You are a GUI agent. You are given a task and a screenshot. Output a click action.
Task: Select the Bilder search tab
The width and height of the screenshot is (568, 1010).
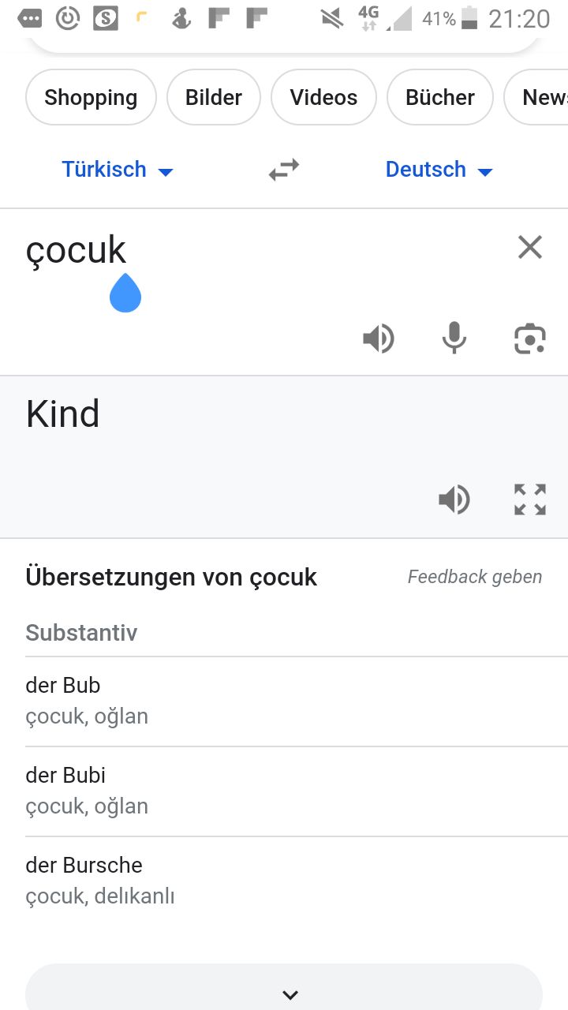(x=214, y=97)
